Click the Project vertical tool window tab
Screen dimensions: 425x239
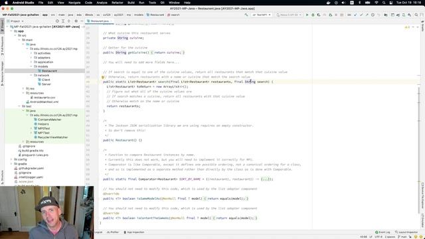tap(2, 26)
